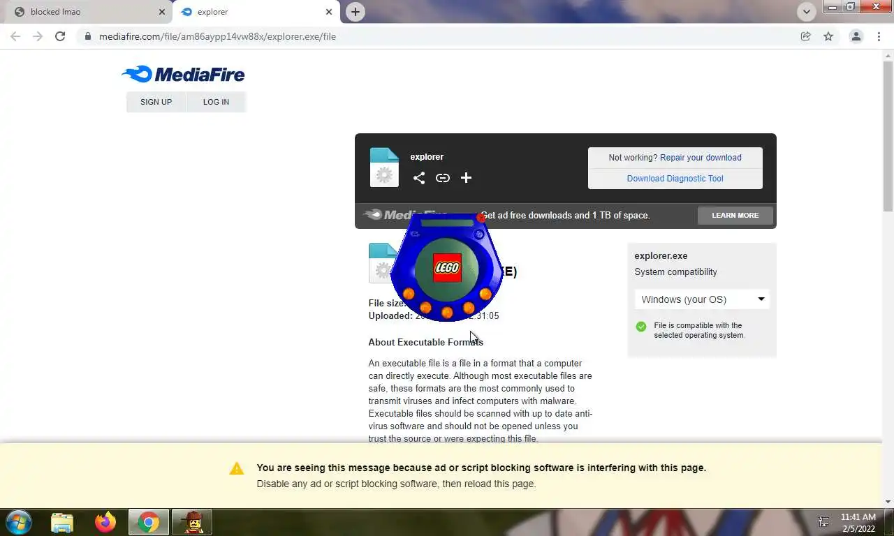Click the plus add-to-account icon
Image resolution: width=894 pixels, height=536 pixels.
click(466, 178)
